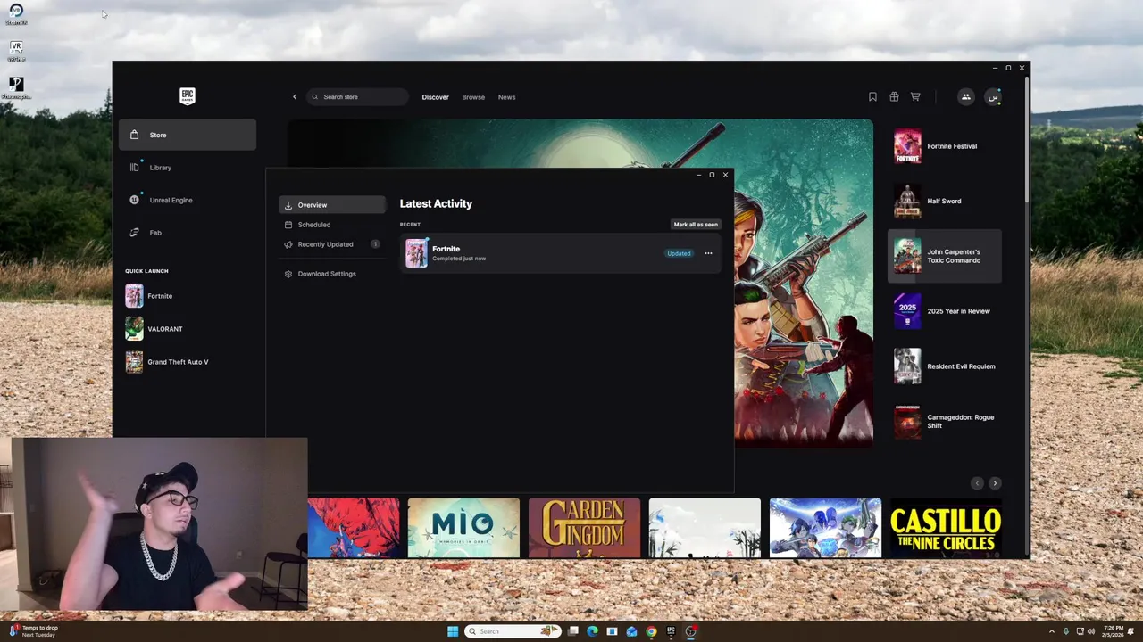This screenshot has width=1143, height=642.
Task: Open the clock and date in tray
Action: (1114, 631)
